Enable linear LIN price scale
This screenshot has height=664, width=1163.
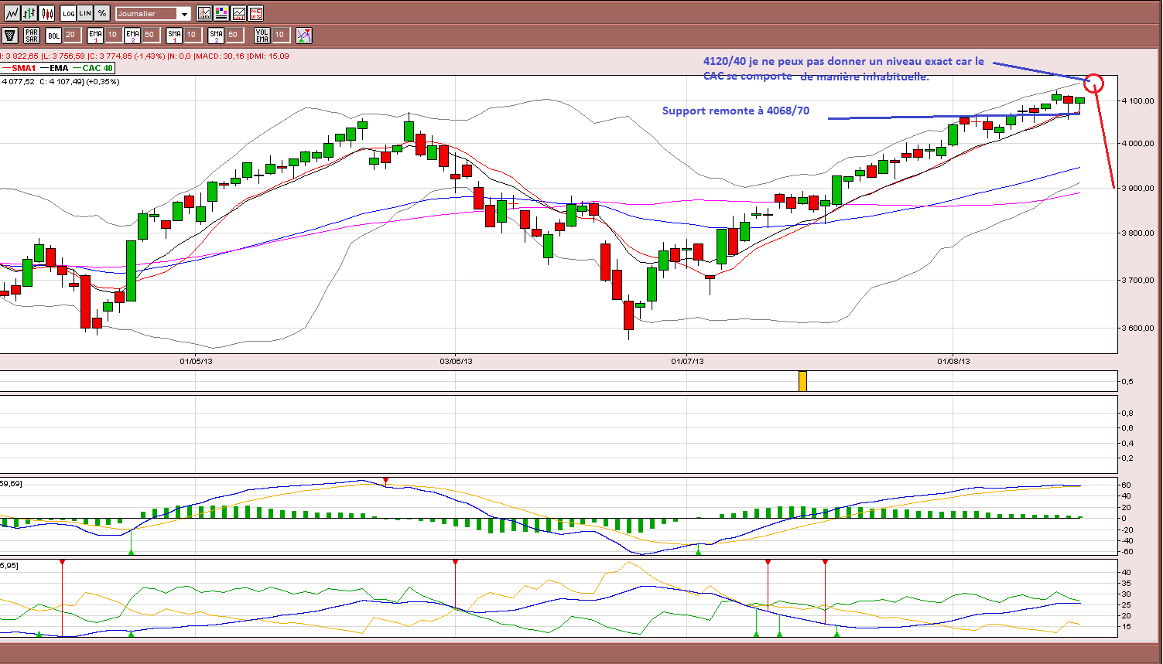(x=85, y=13)
